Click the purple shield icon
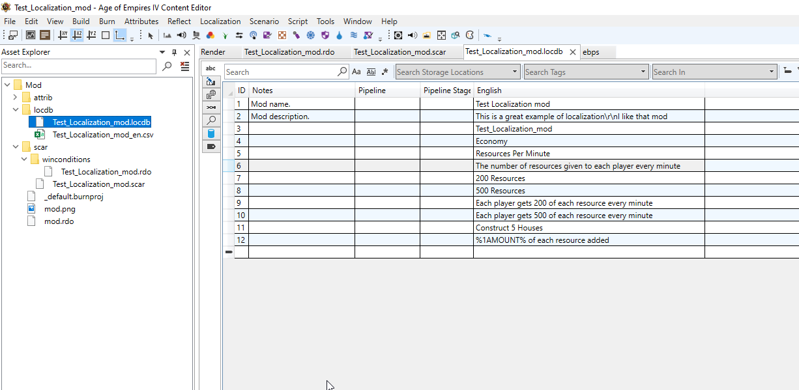Image resolution: width=799 pixels, height=390 pixels. pos(325,35)
